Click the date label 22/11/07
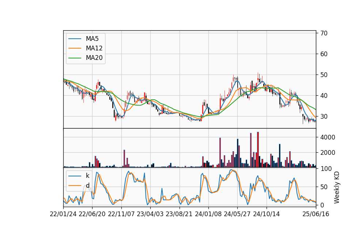351x252 pixels. tap(121, 214)
